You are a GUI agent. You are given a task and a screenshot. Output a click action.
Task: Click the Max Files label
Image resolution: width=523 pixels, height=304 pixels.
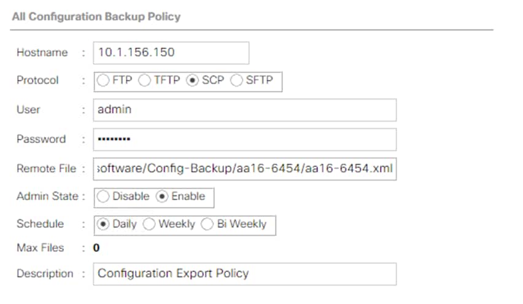tap(40, 249)
